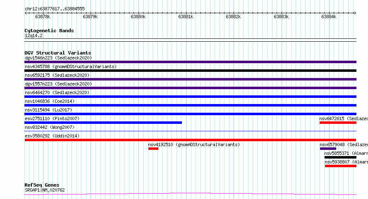The image size is (368, 199).
Task: Click the nsv6579048 label text
Action: (x=344, y=145)
